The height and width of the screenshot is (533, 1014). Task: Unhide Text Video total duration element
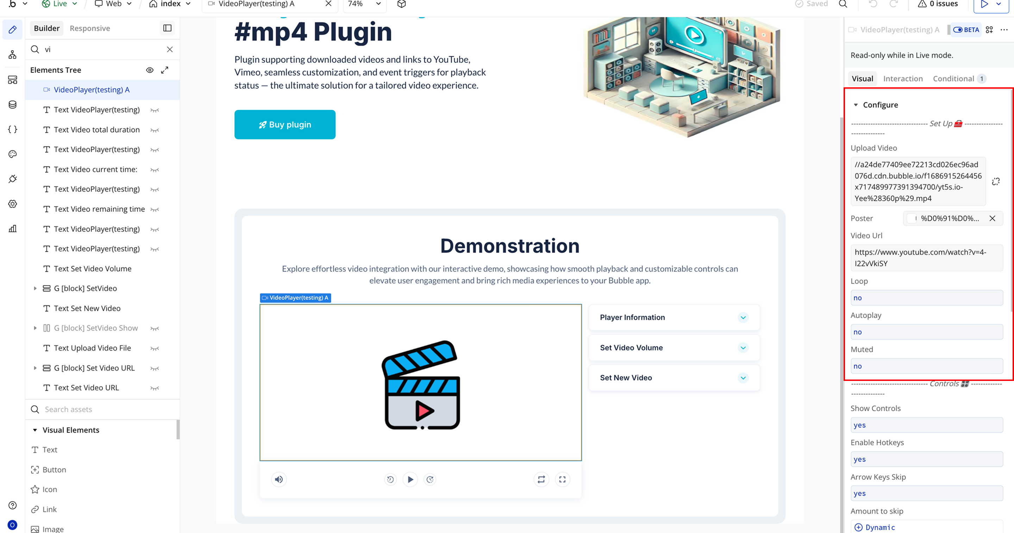155,130
